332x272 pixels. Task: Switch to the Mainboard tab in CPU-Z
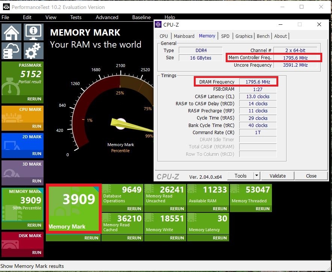coord(184,36)
